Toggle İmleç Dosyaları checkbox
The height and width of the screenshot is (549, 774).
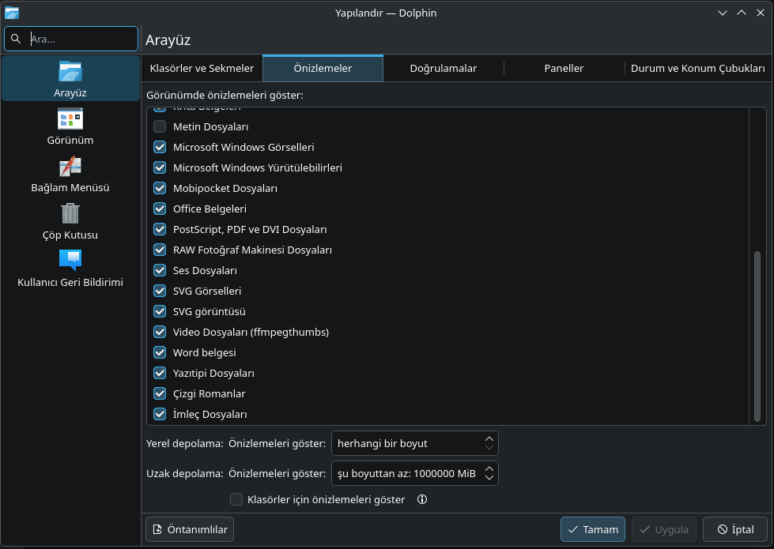(x=160, y=415)
